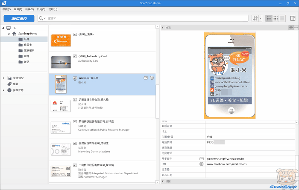Open the search options magnifier dropdown
299x190 pixels.
[x=43, y=18]
